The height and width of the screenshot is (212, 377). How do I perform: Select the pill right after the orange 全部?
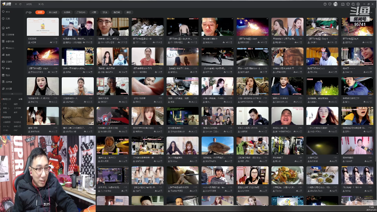point(53,12)
